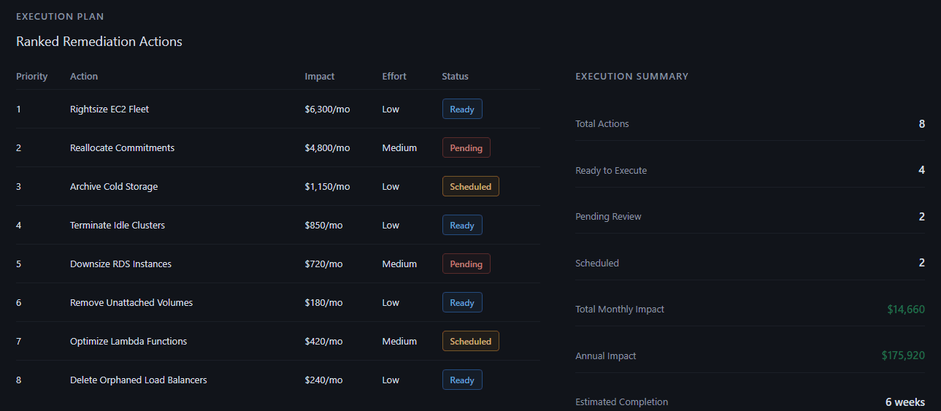
Task: Click the Impact column header
Action: (320, 77)
